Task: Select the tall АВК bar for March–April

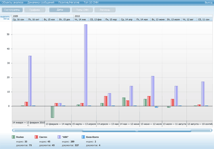Action: (86, 65)
